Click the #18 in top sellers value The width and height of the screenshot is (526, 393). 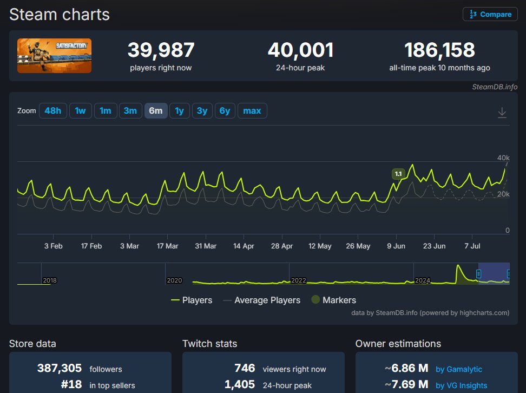pos(71,384)
